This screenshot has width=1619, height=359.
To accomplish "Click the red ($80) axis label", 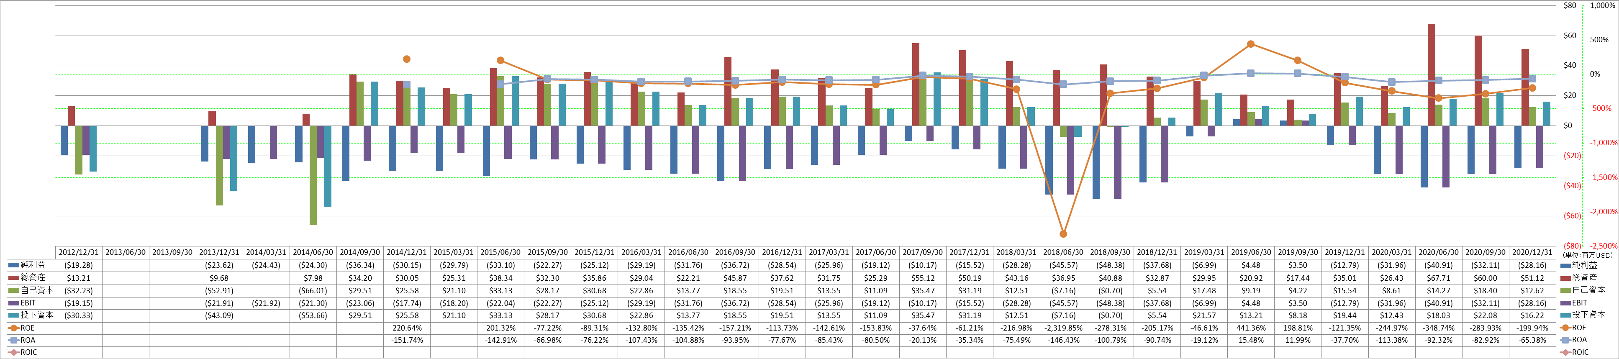I will click(x=1572, y=246).
